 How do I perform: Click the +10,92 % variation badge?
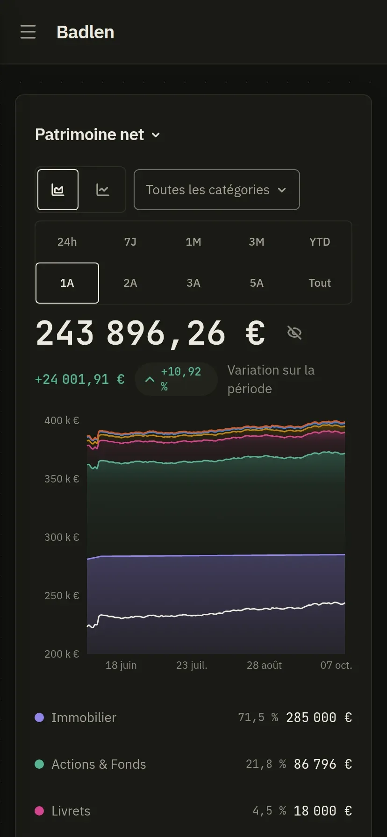pos(176,379)
